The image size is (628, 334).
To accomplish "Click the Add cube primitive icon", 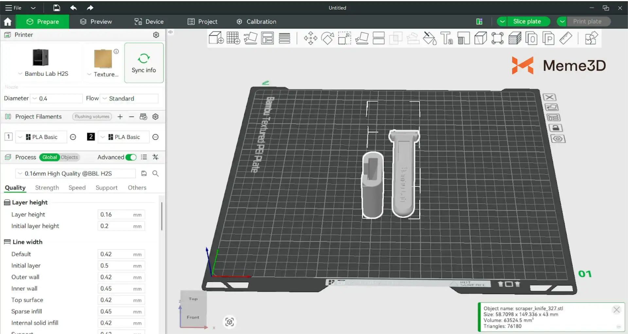I will [x=216, y=38].
